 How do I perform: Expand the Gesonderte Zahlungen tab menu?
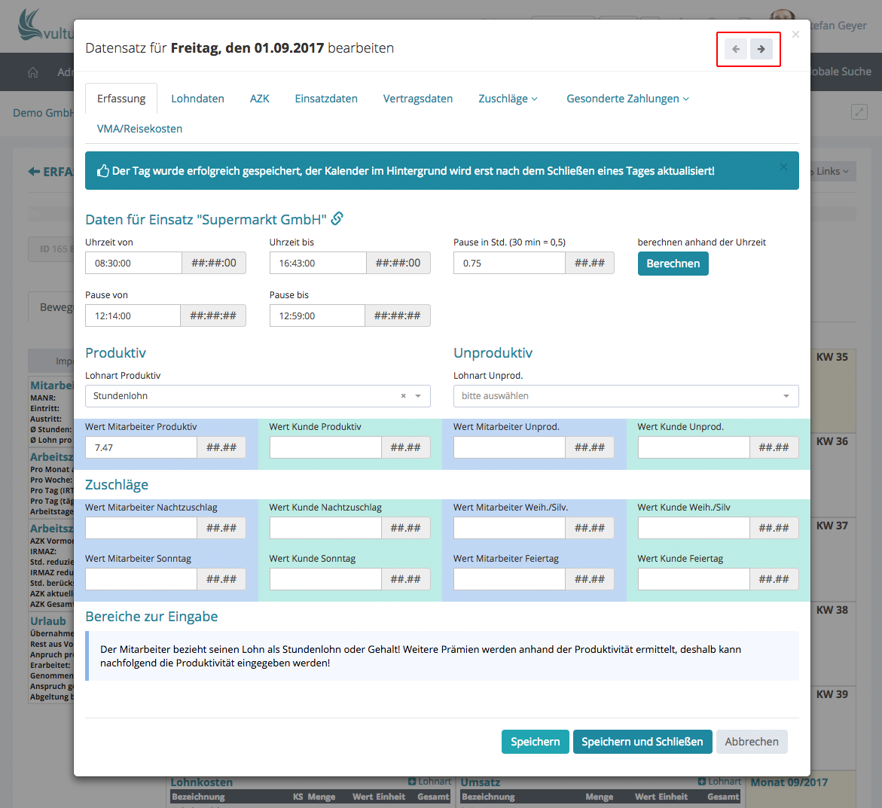(x=627, y=99)
